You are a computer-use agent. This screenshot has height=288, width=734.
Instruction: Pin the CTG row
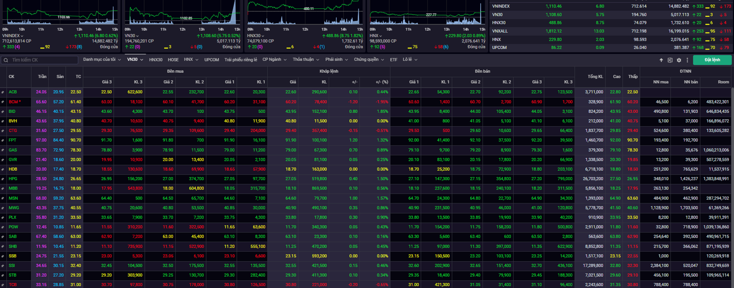pyautogui.click(x=2, y=131)
